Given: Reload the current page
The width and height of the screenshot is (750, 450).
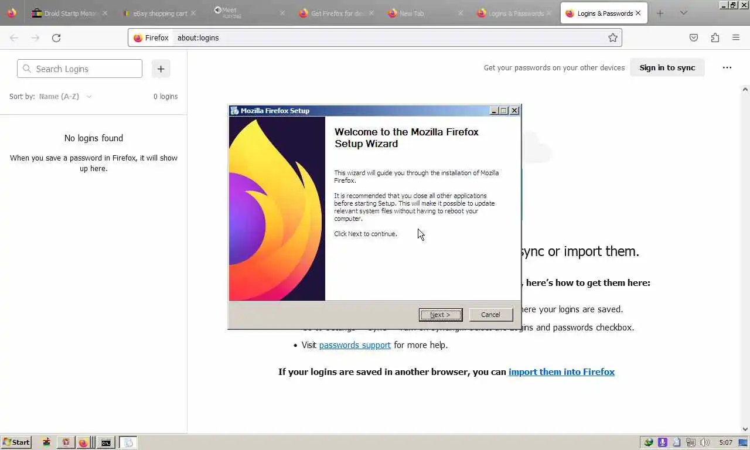Looking at the screenshot, I should tap(56, 37).
